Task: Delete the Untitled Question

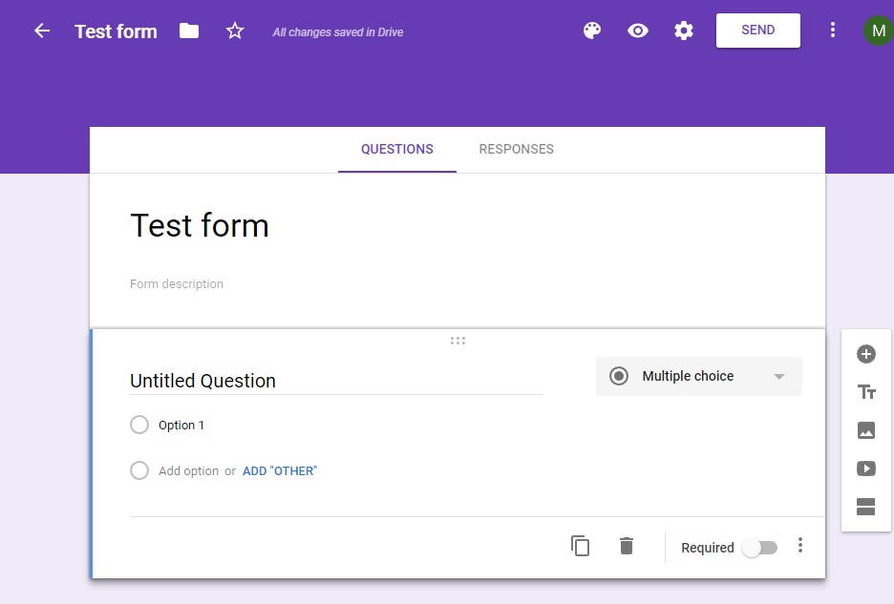Action: coord(626,546)
